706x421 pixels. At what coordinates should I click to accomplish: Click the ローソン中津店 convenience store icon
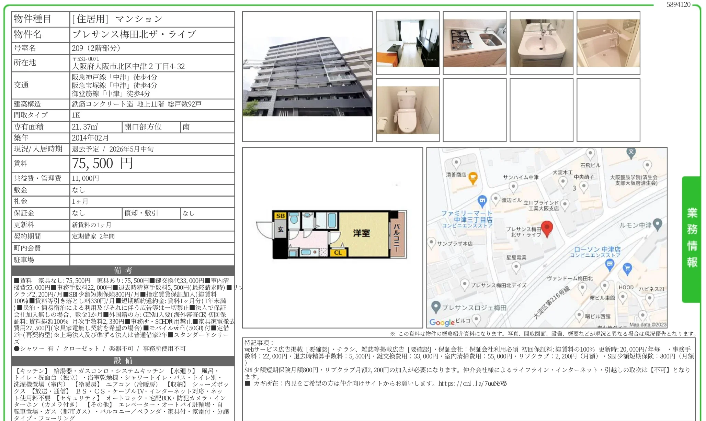(610, 264)
